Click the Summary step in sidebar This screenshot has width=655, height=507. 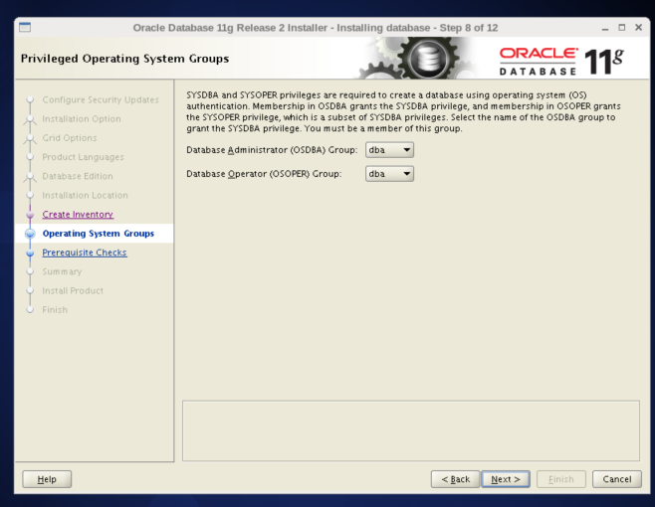click(62, 271)
